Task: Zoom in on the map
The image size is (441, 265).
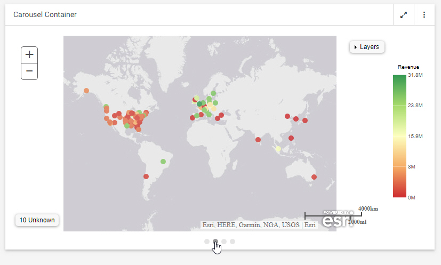Action: [x=29, y=55]
